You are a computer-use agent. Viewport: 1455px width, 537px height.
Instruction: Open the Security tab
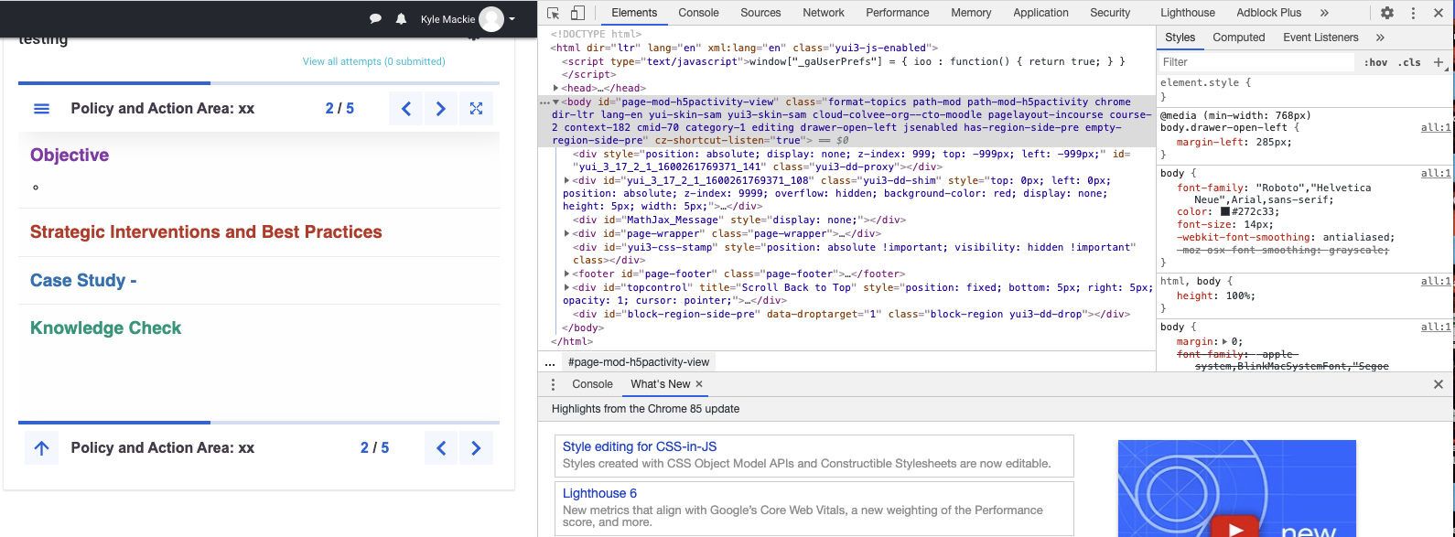(1110, 13)
